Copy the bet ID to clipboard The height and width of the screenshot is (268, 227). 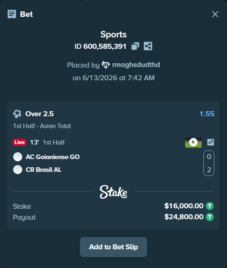[x=135, y=46]
